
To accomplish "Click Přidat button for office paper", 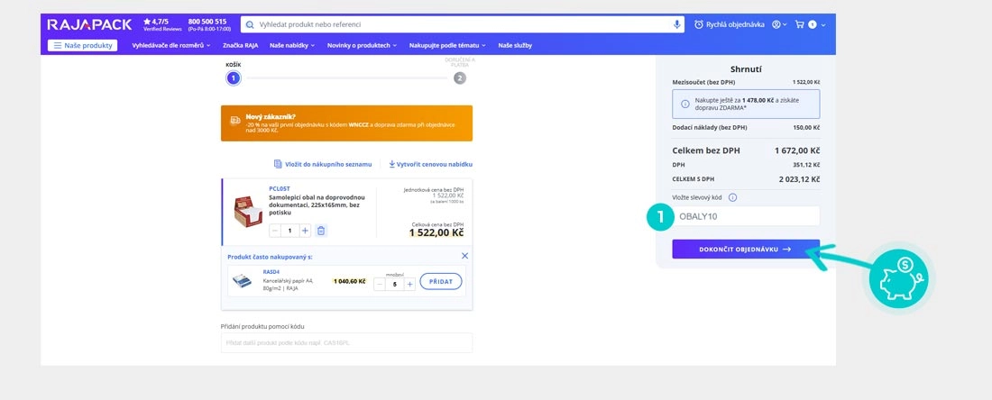I will [441, 282].
